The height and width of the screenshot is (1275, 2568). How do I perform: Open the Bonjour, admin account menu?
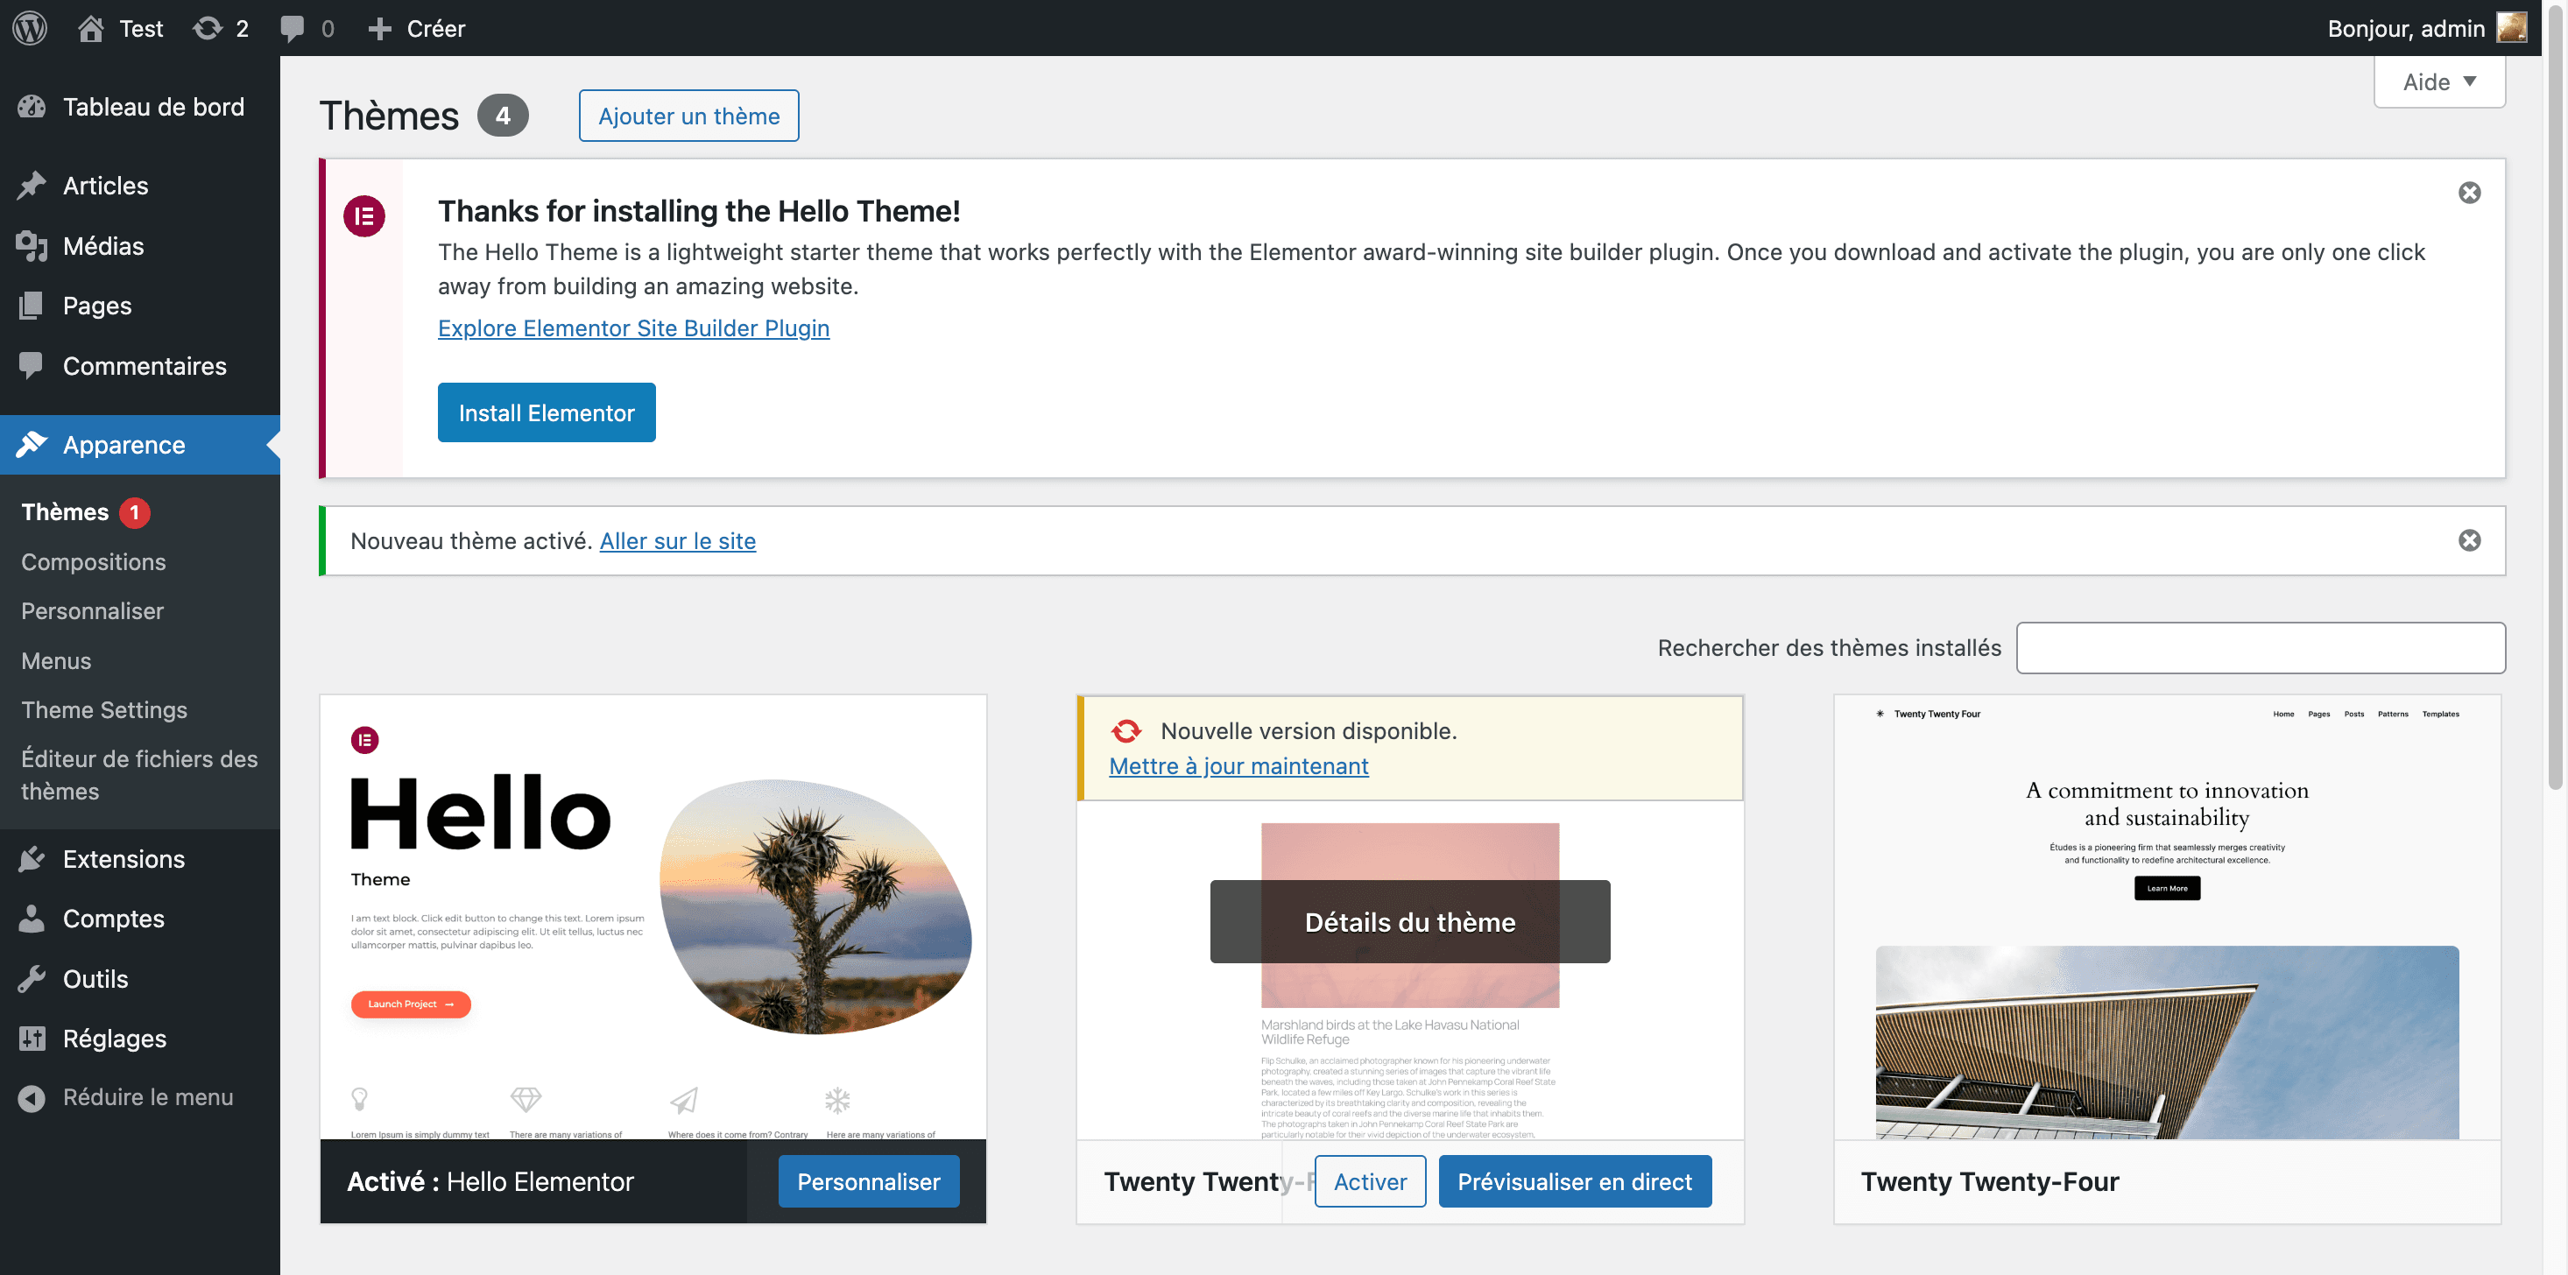click(2426, 28)
